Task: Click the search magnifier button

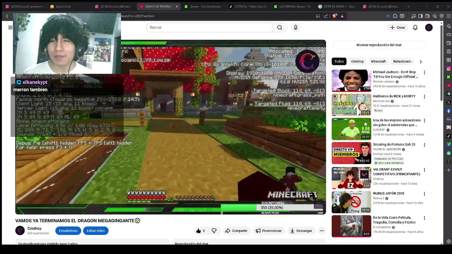Action: coord(280,28)
